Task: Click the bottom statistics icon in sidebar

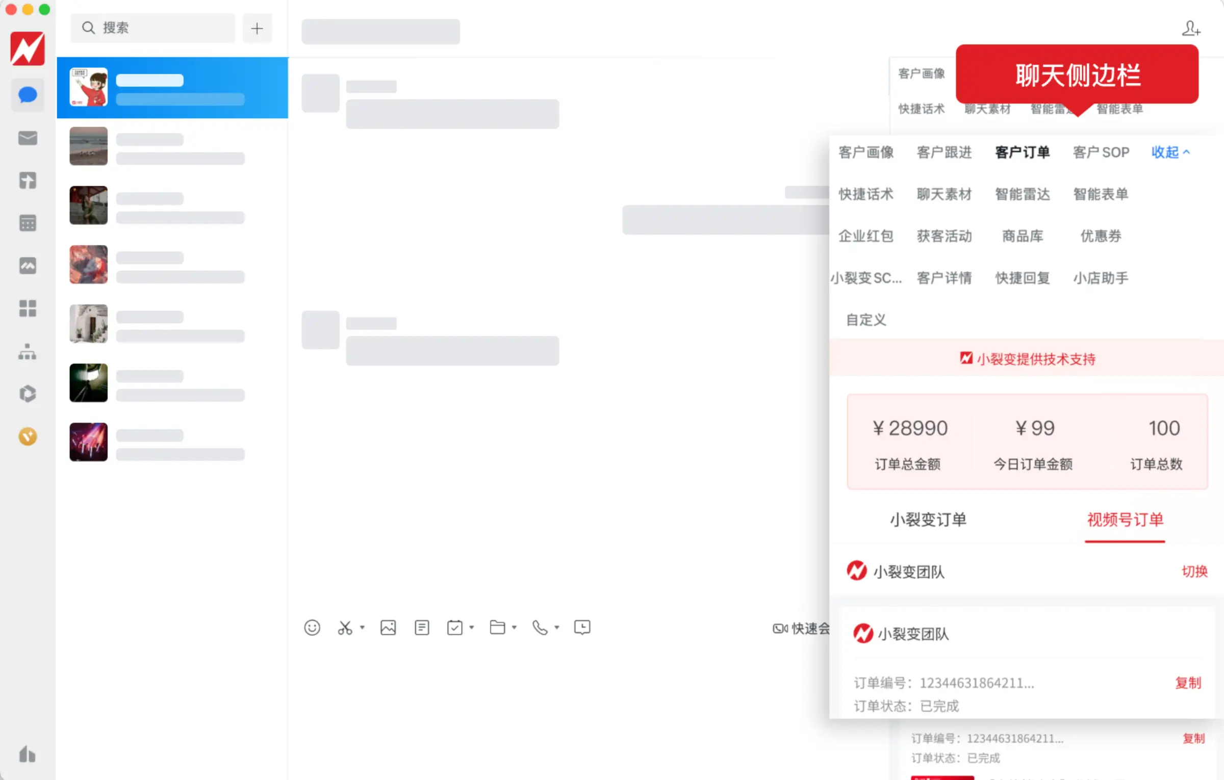Action: [x=28, y=754]
